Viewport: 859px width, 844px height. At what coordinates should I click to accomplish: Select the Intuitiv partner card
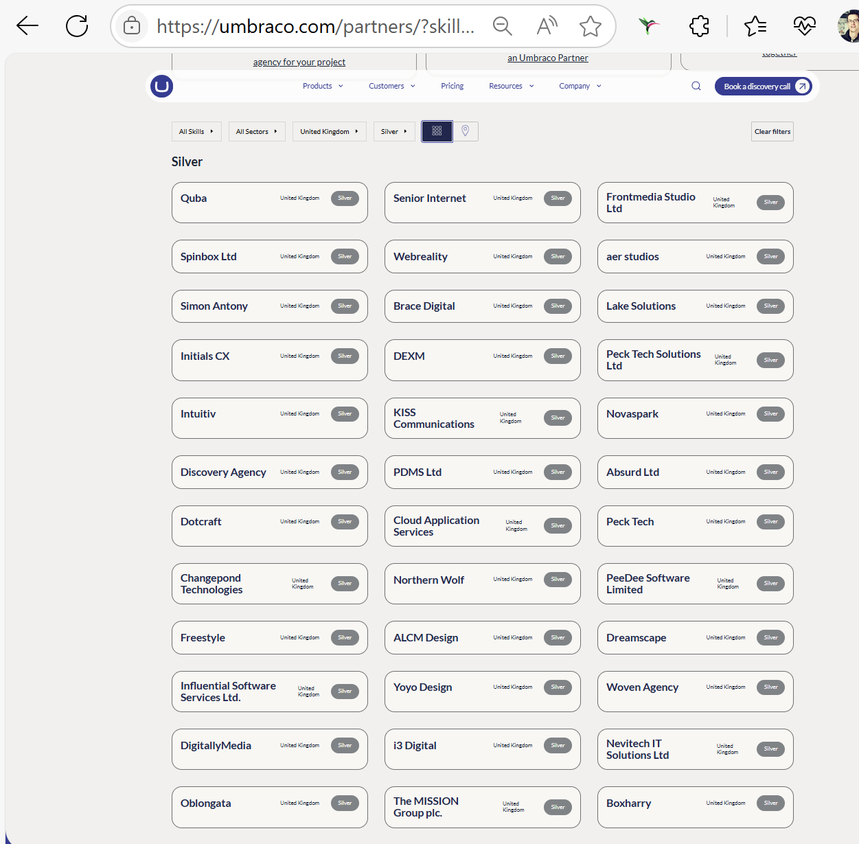coord(270,418)
